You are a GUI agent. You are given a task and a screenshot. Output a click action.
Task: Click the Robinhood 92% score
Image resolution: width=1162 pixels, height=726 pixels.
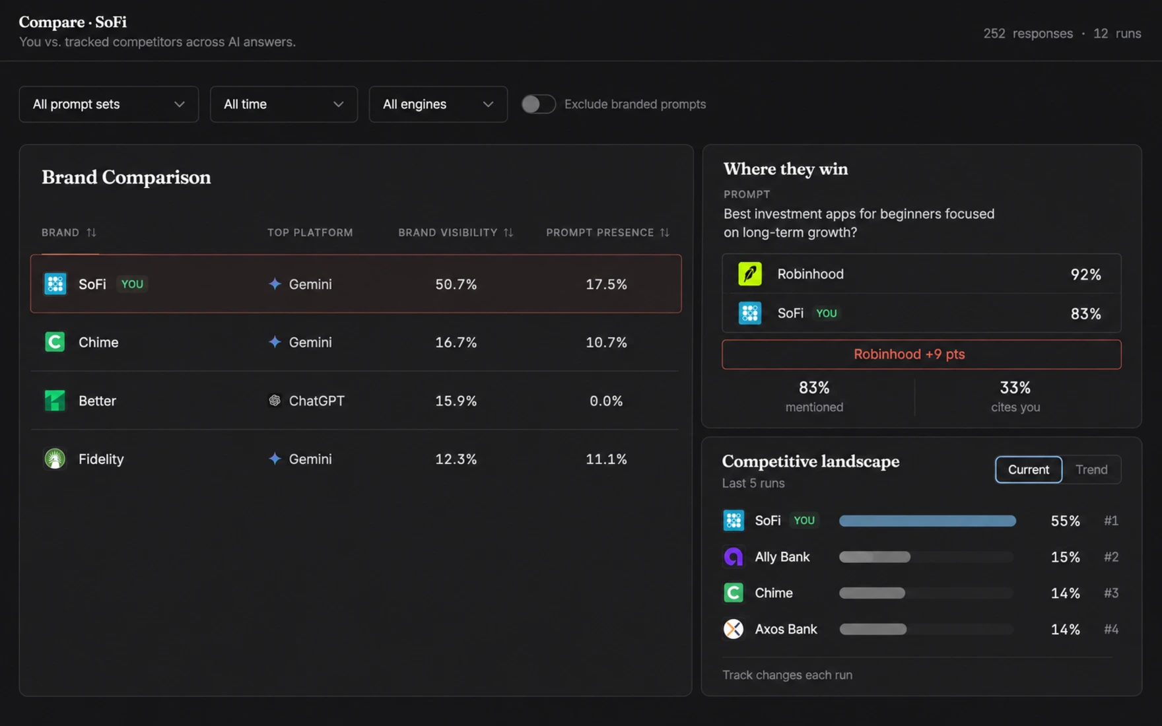pyautogui.click(x=1085, y=274)
